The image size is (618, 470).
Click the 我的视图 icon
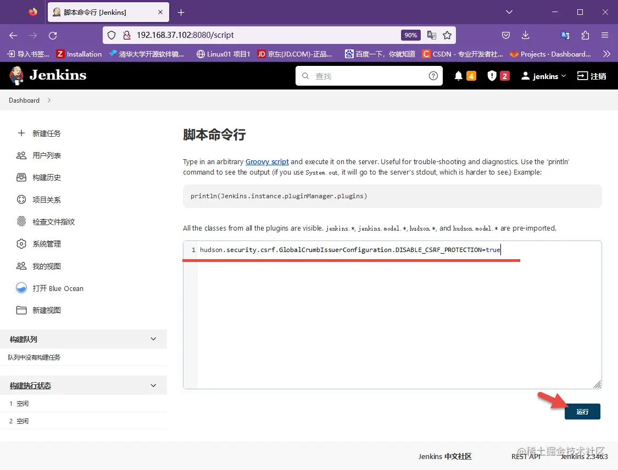[x=21, y=266]
